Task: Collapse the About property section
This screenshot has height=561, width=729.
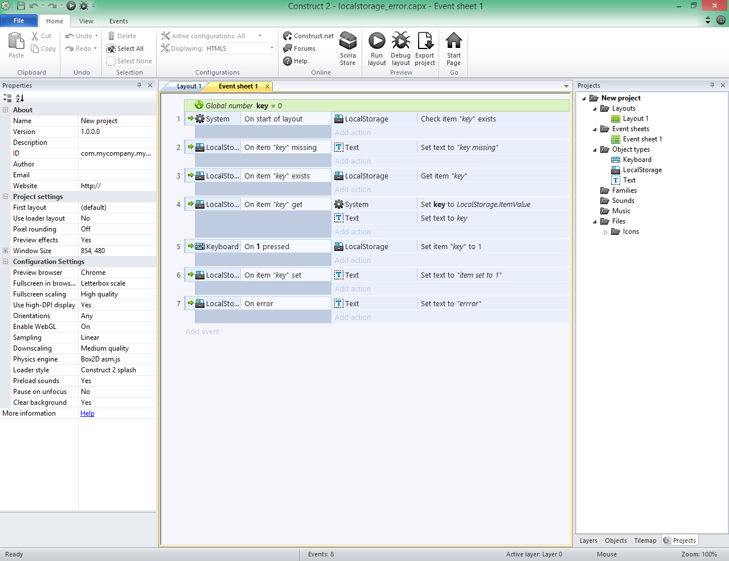Action: coord(6,110)
